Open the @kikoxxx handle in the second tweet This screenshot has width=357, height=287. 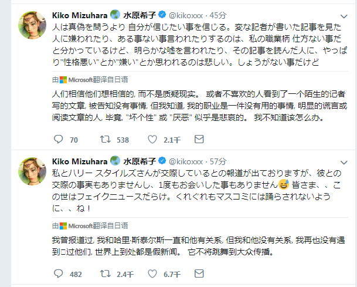pyautogui.click(x=186, y=161)
